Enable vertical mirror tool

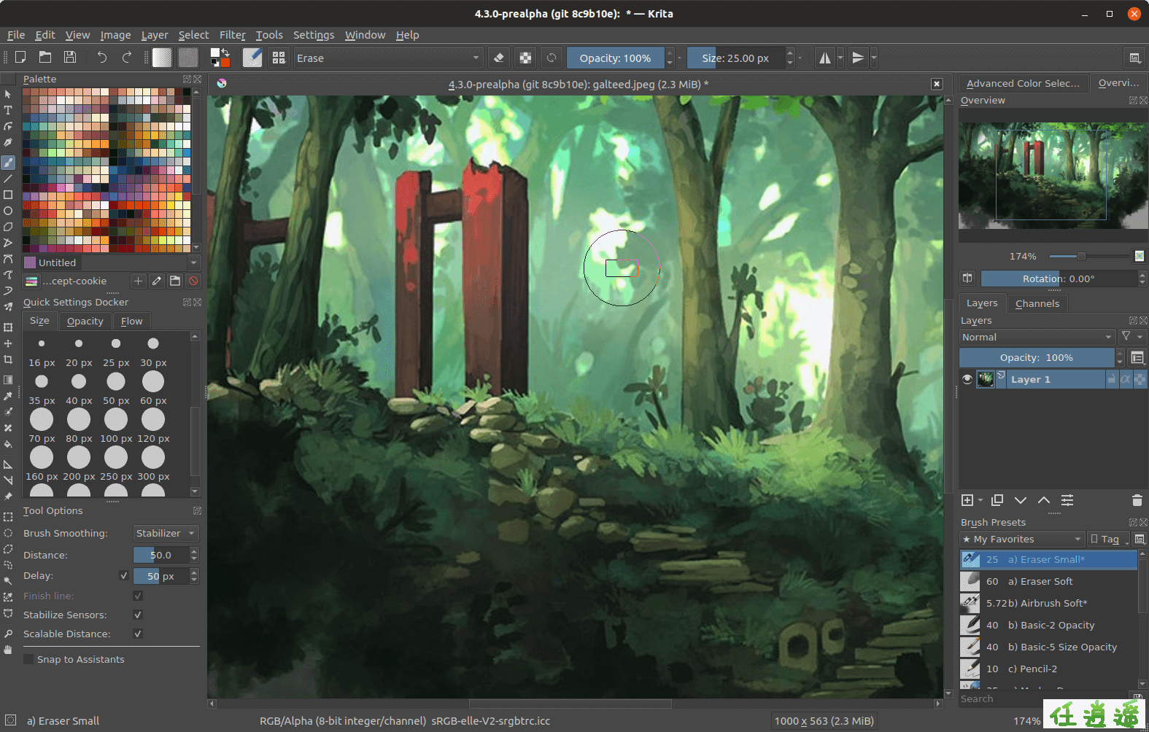859,58
